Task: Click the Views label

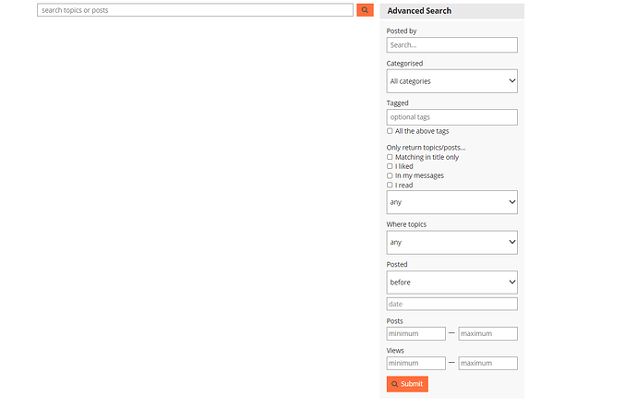Action: pyautogui.click(x=395, y=351)
